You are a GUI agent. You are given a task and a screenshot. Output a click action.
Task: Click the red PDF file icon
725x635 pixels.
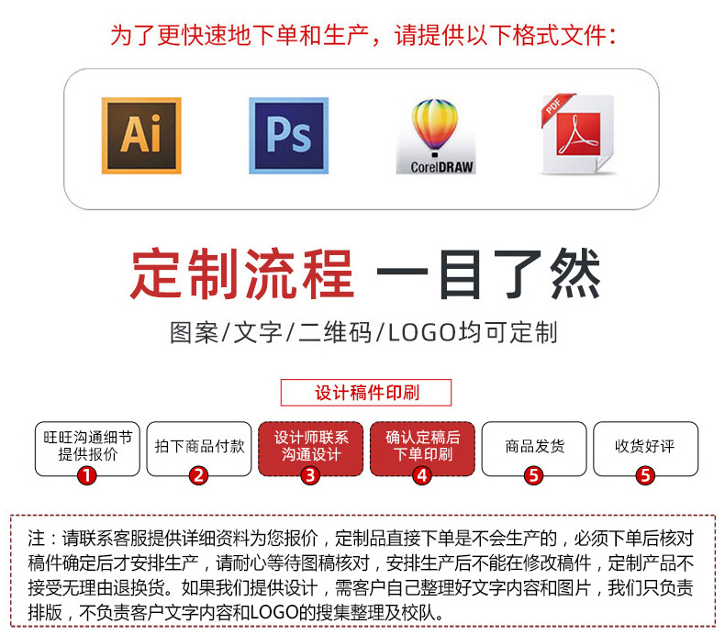[x=578, y=135]
